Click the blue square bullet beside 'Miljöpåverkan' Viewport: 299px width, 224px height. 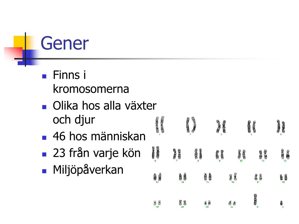point(44,171)
